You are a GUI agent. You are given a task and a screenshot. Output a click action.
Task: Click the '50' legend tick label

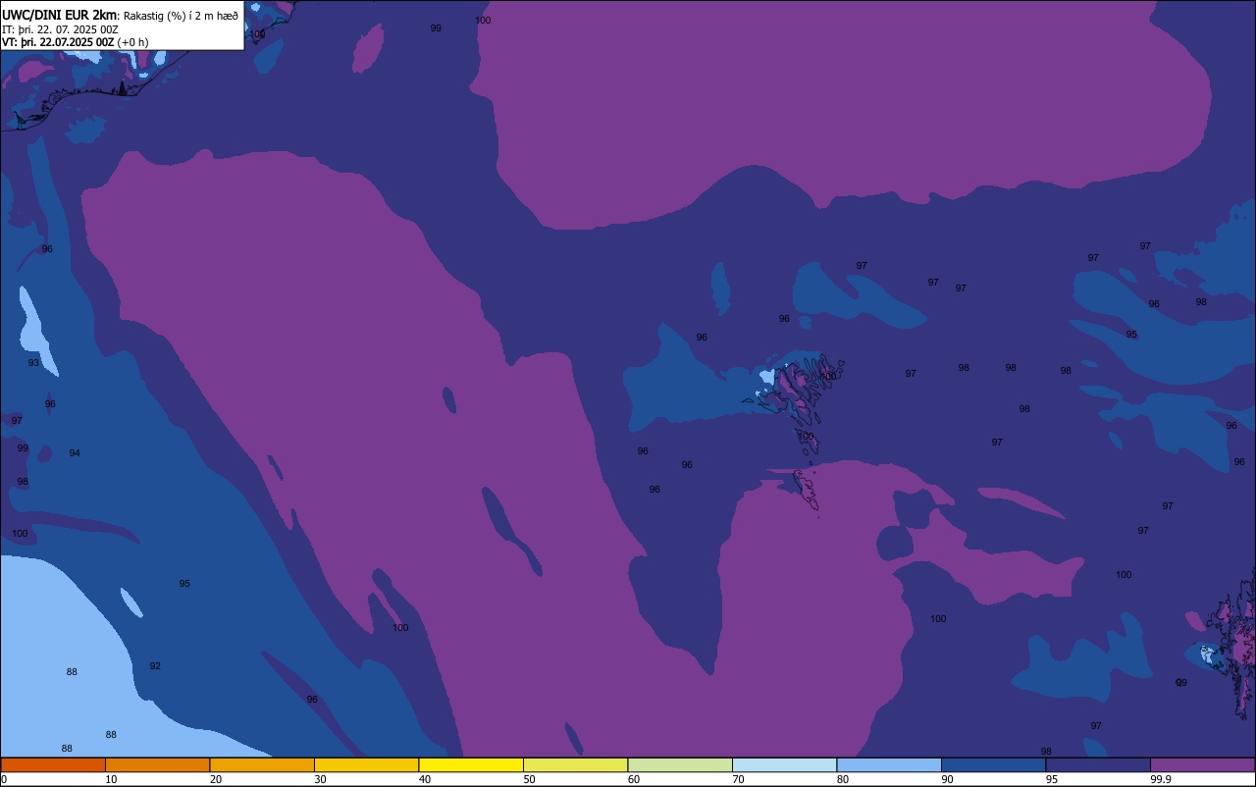[529, 779]
